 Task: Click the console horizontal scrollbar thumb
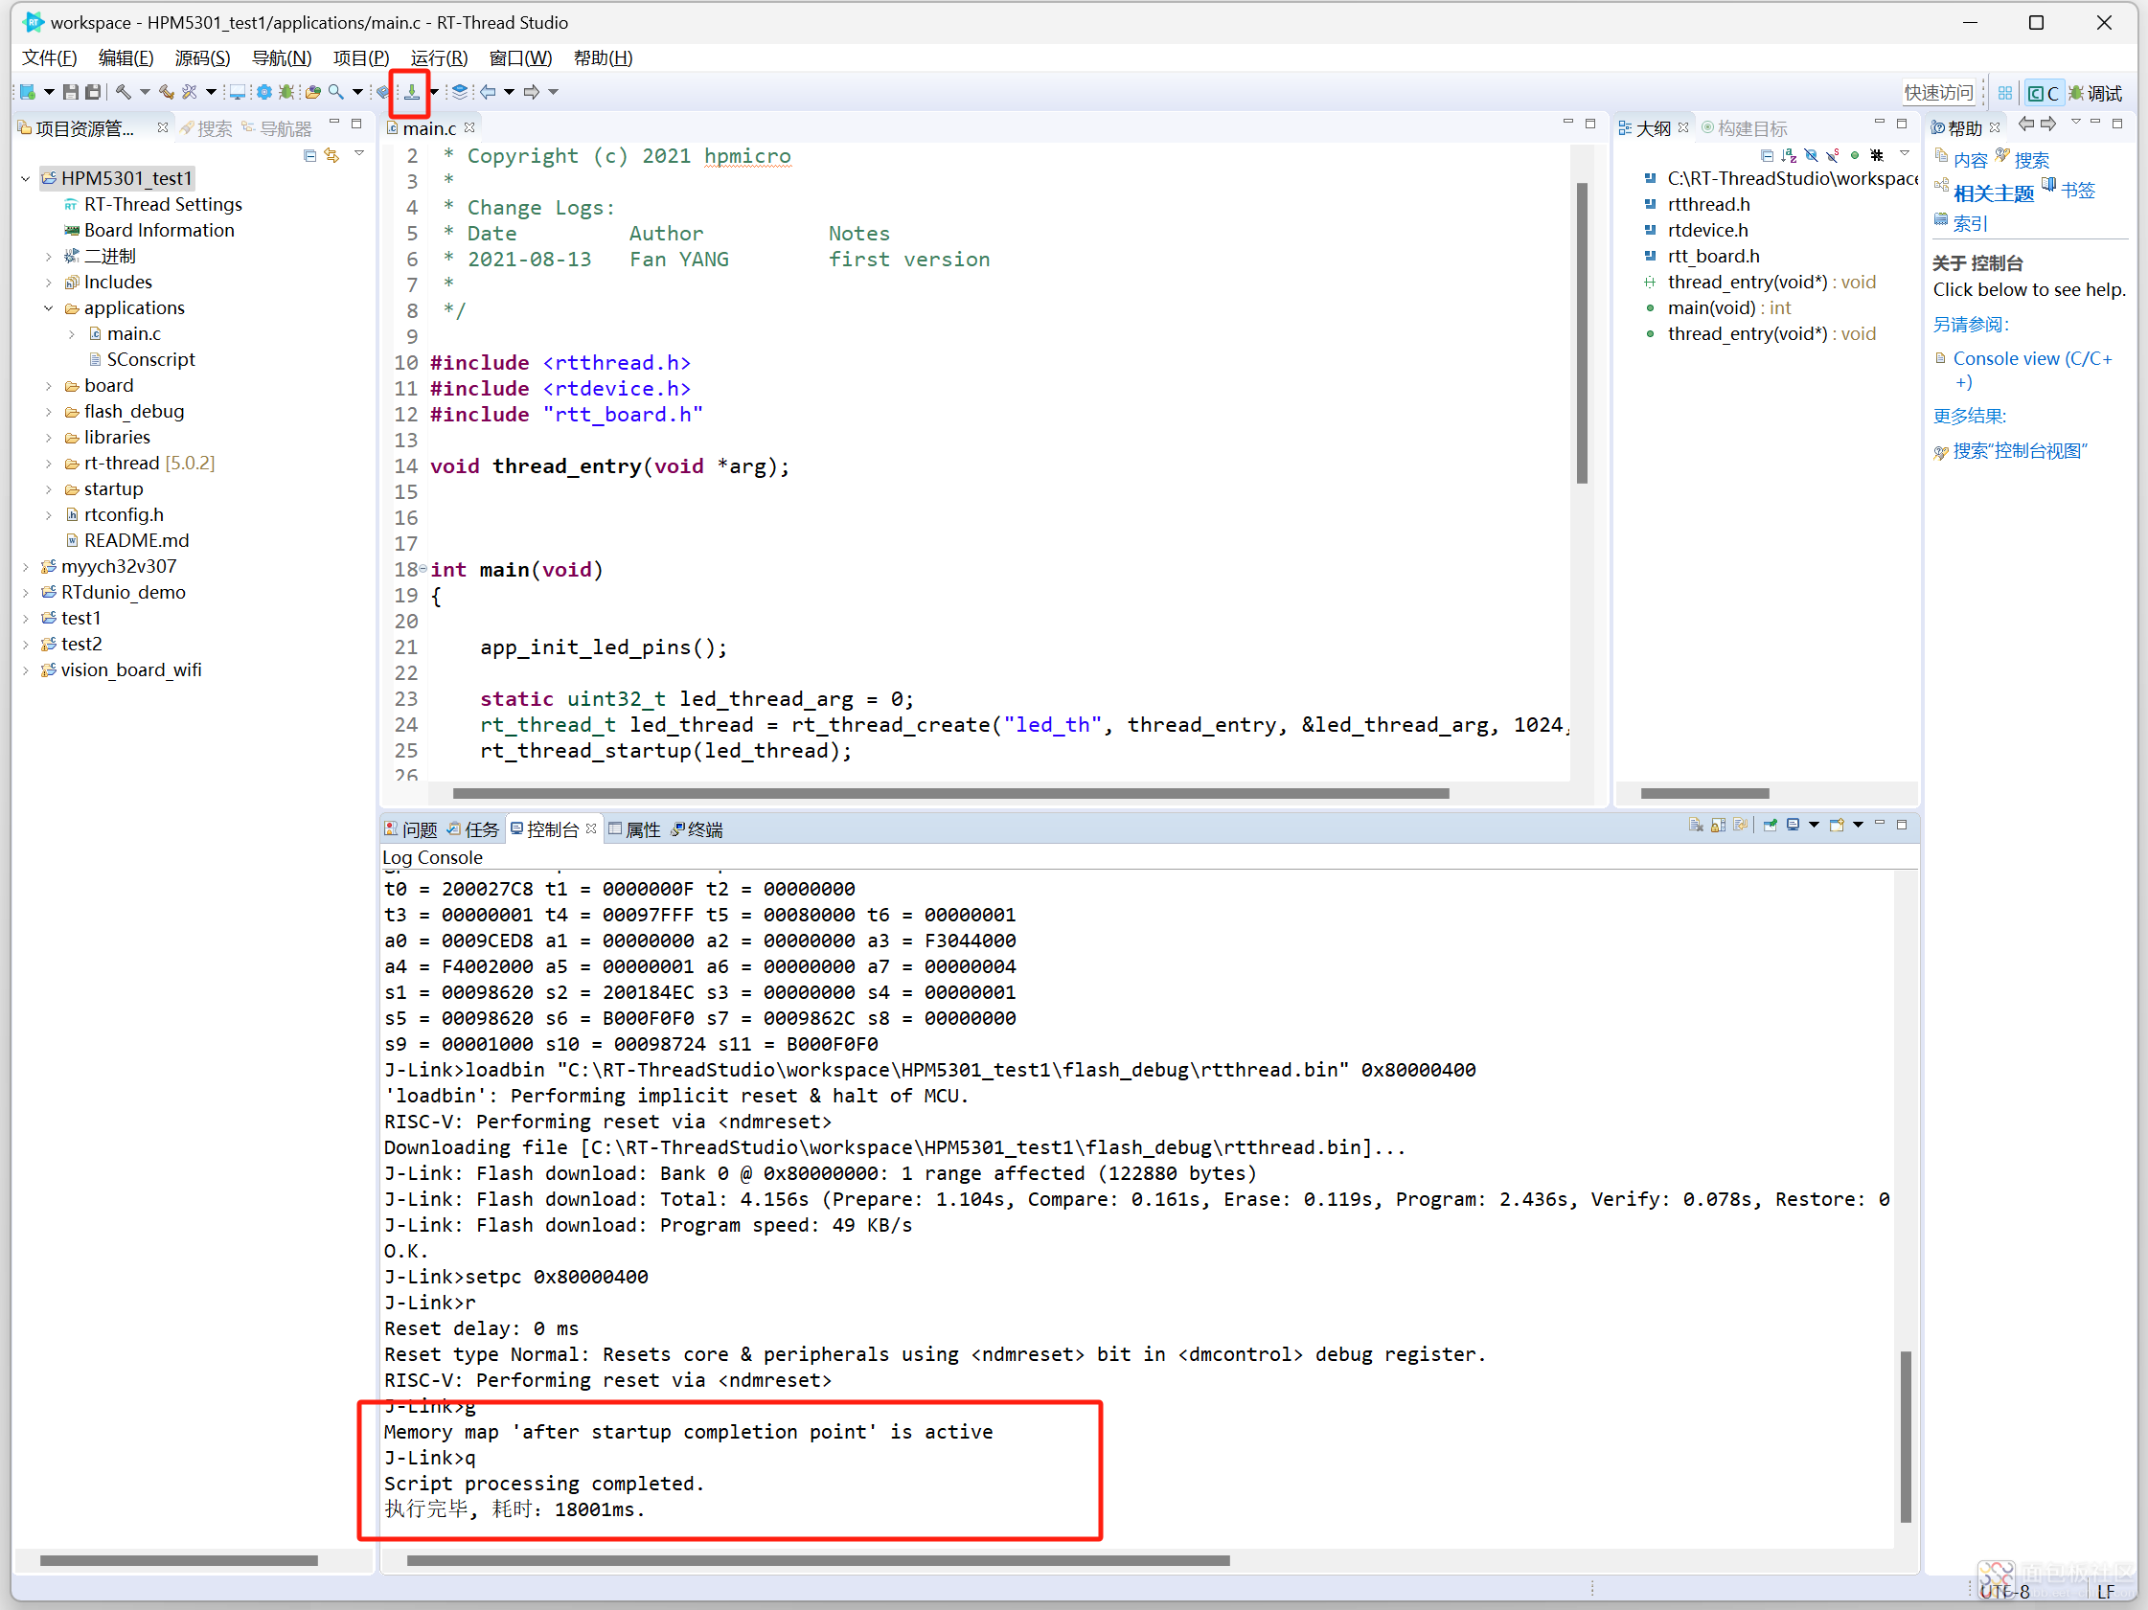click(x=817, y=1560)
